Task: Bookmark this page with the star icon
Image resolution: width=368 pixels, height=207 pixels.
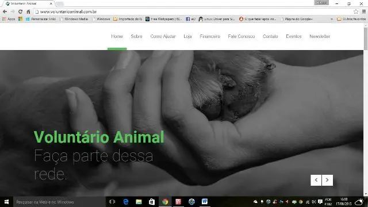Action: [x=356, y=11]
